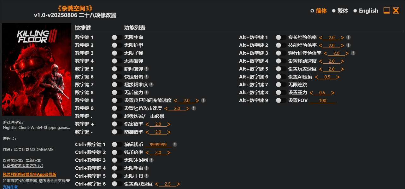Click info icon beside 无限工具
Image resolution: width=405 pixels, height=189 pixels.
click(147, 176)
